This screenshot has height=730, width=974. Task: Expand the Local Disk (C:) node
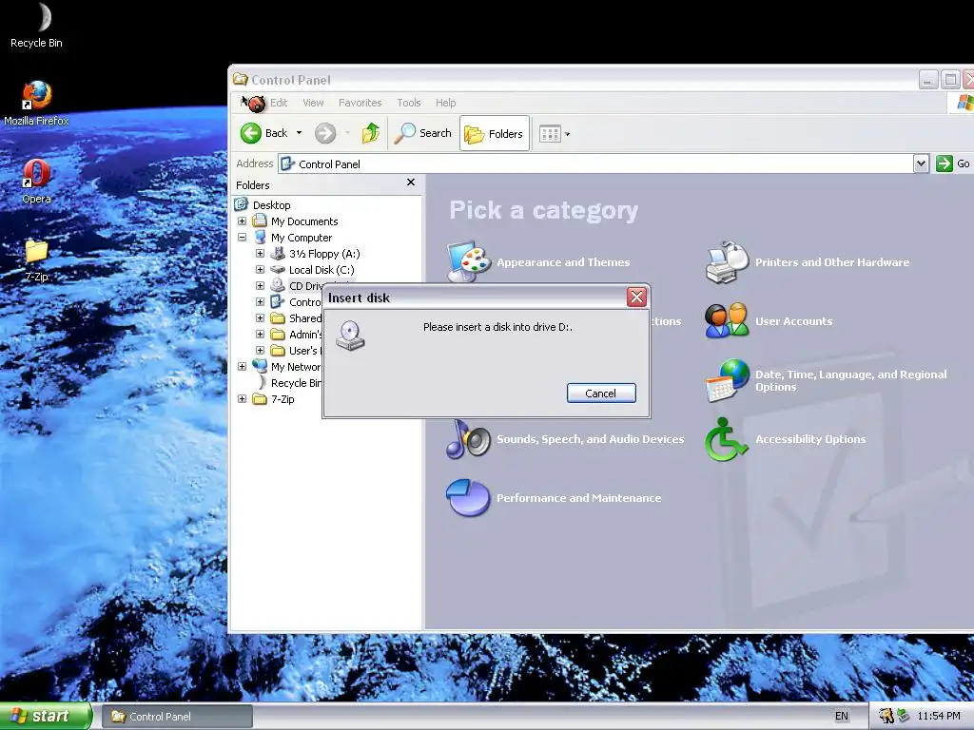[x=261, y=269]
